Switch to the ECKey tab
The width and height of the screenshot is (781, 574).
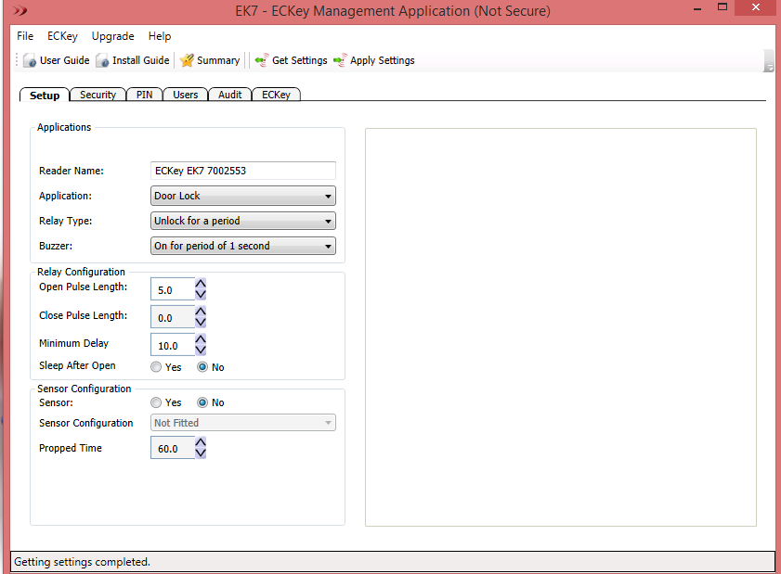point(276,95)
